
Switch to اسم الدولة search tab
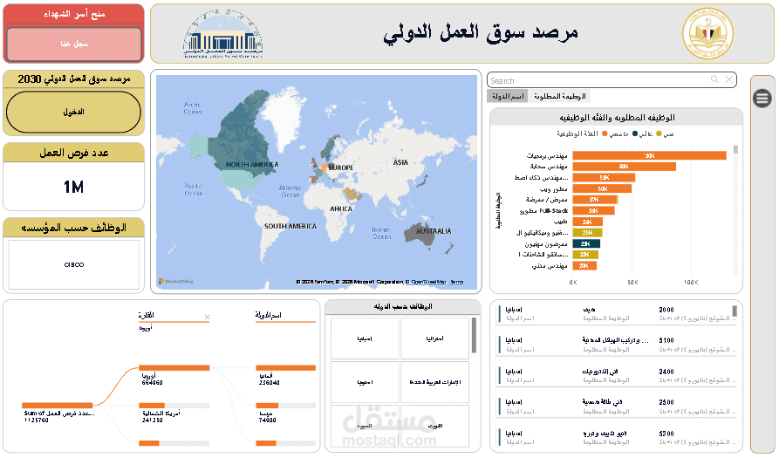pos(508,96)
